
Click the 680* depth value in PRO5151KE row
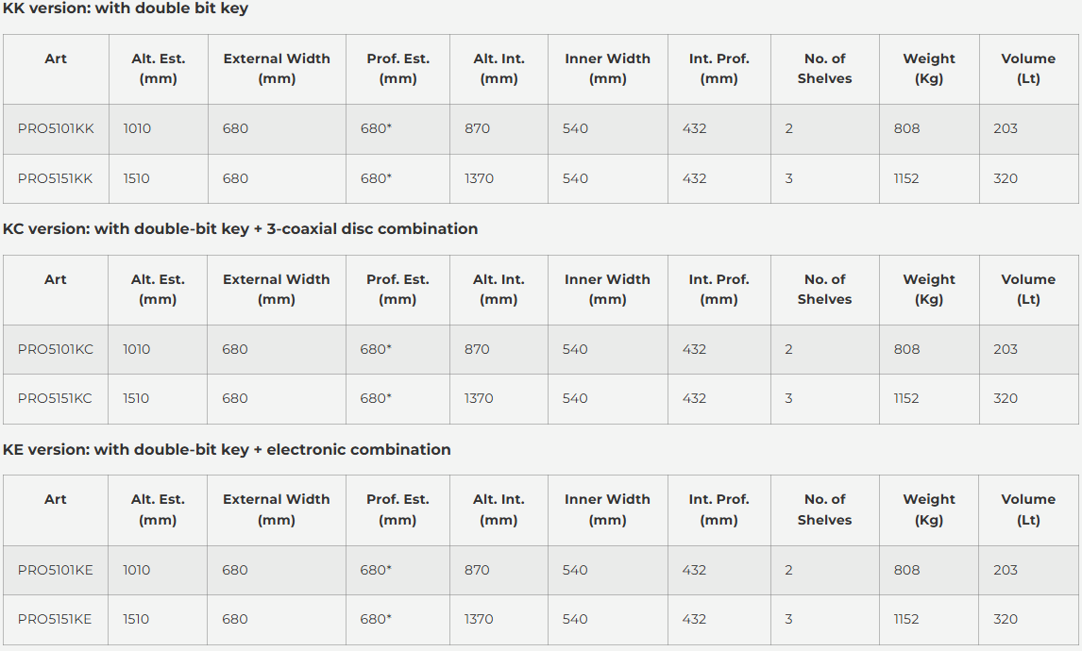click(x=376, y=619)
